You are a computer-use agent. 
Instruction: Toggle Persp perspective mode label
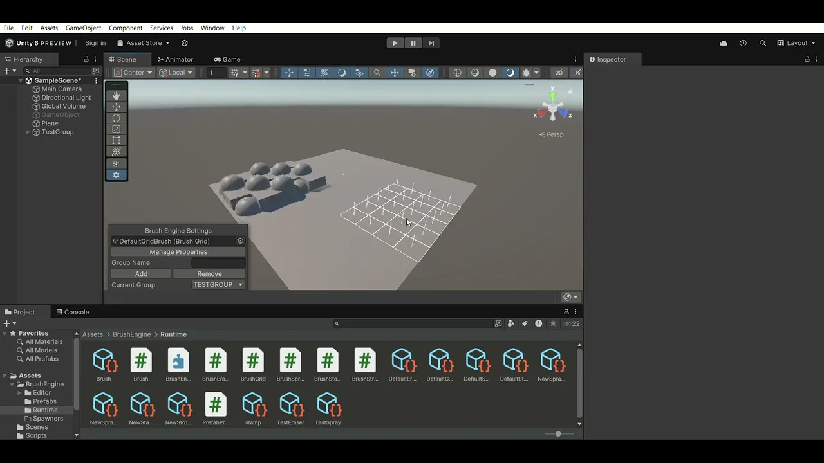tap(552, 134)
